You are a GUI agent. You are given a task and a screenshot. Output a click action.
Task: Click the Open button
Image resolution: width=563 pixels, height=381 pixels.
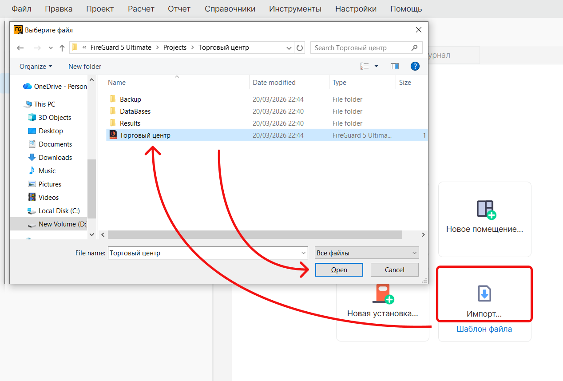coord(339,270)
